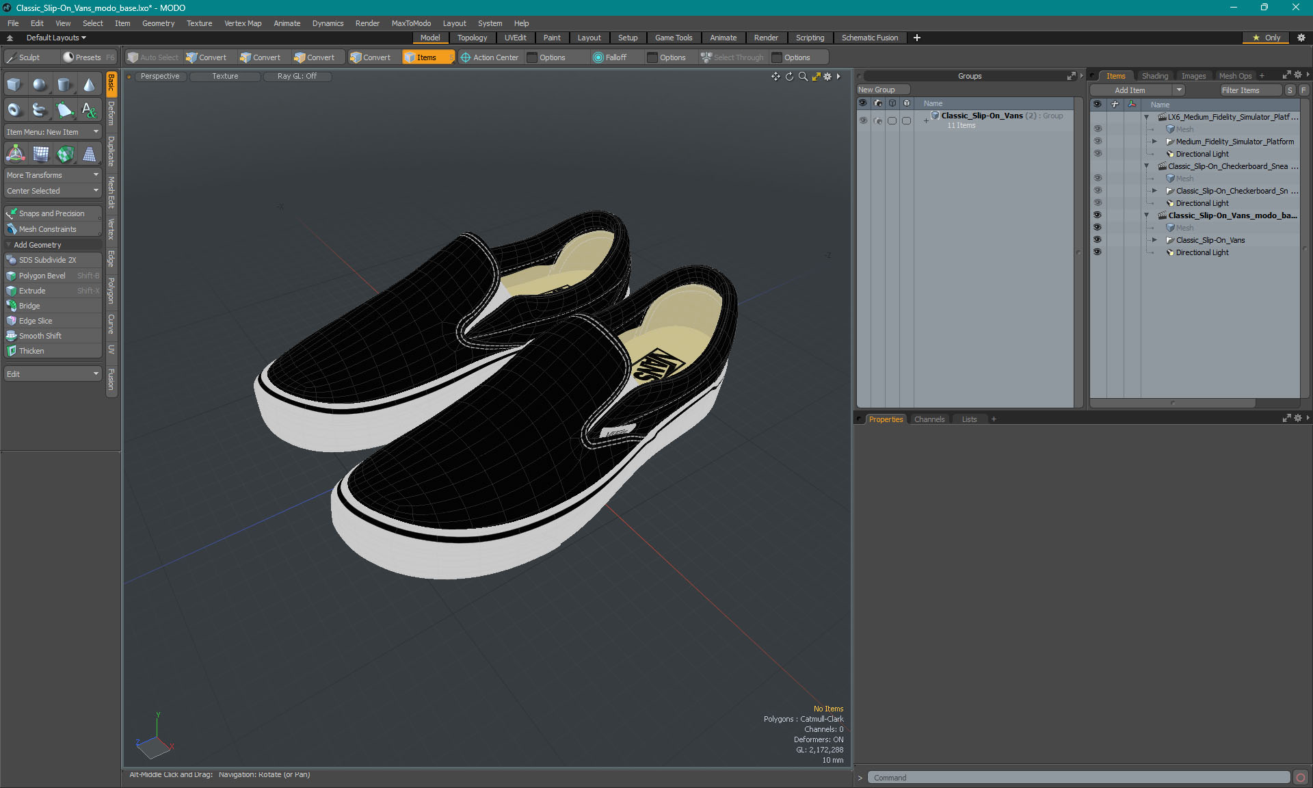Click the viewport pan arrows icon
Image resolution: width=1313 pixels, height=788 pixels.
775,77
